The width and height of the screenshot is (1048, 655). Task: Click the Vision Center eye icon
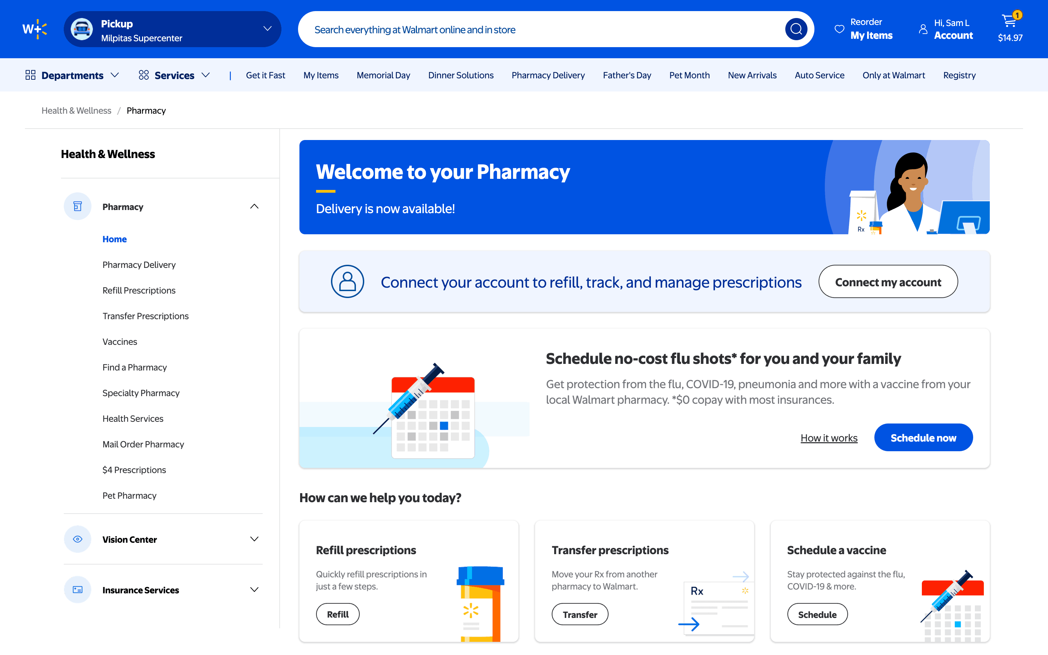tap(78, 539)
